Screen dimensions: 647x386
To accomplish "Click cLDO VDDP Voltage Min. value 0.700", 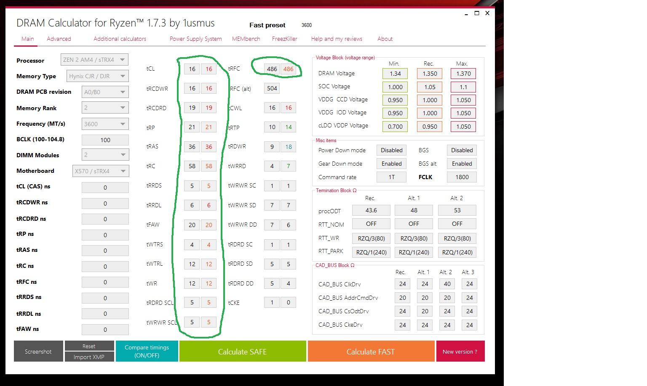I will 395,127.
